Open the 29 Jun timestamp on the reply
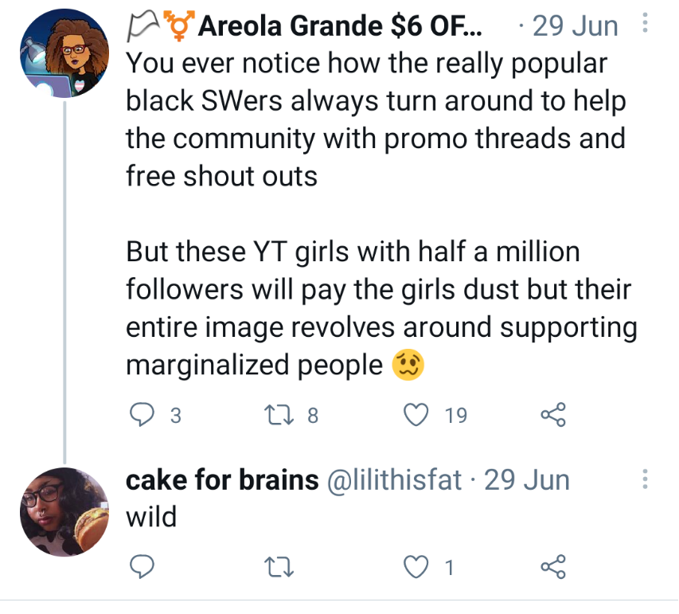 pyautogui.click(x=527, y=480)
